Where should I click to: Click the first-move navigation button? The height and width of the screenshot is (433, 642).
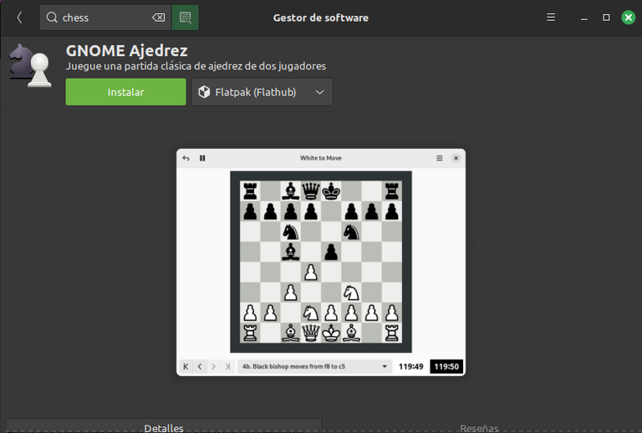click(186, 366)
